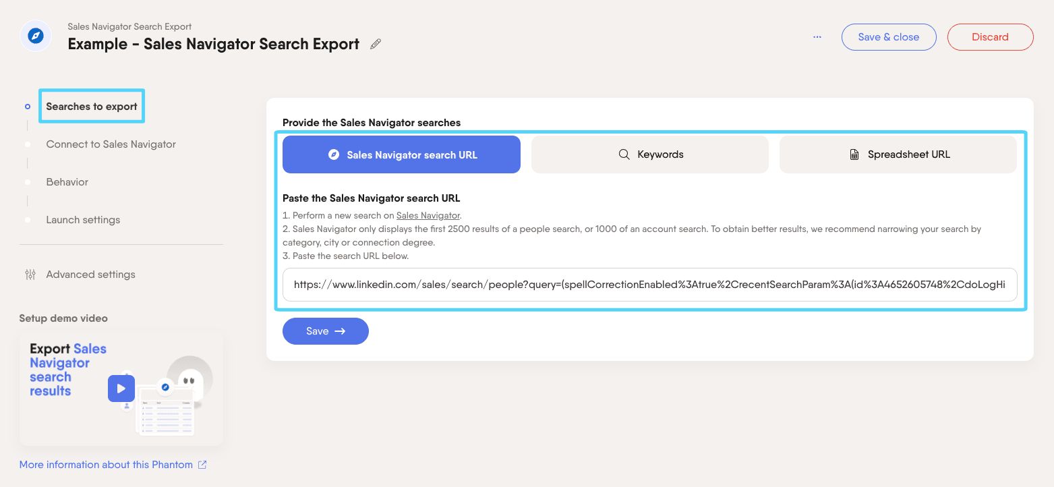Click the search URL input field

[x=650, y=285]
